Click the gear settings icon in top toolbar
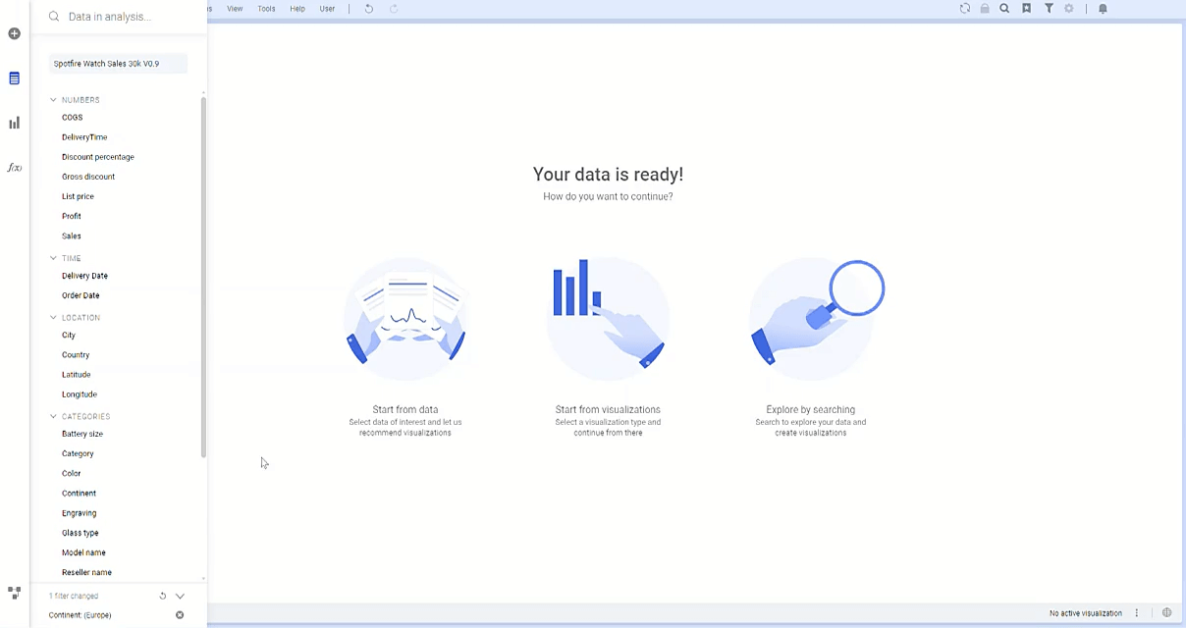 click(1069, 8)
